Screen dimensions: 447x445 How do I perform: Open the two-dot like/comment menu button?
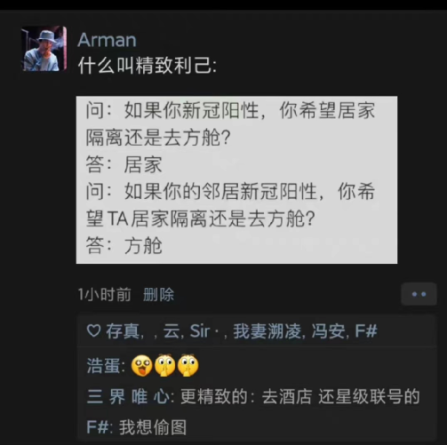[419, 294]
